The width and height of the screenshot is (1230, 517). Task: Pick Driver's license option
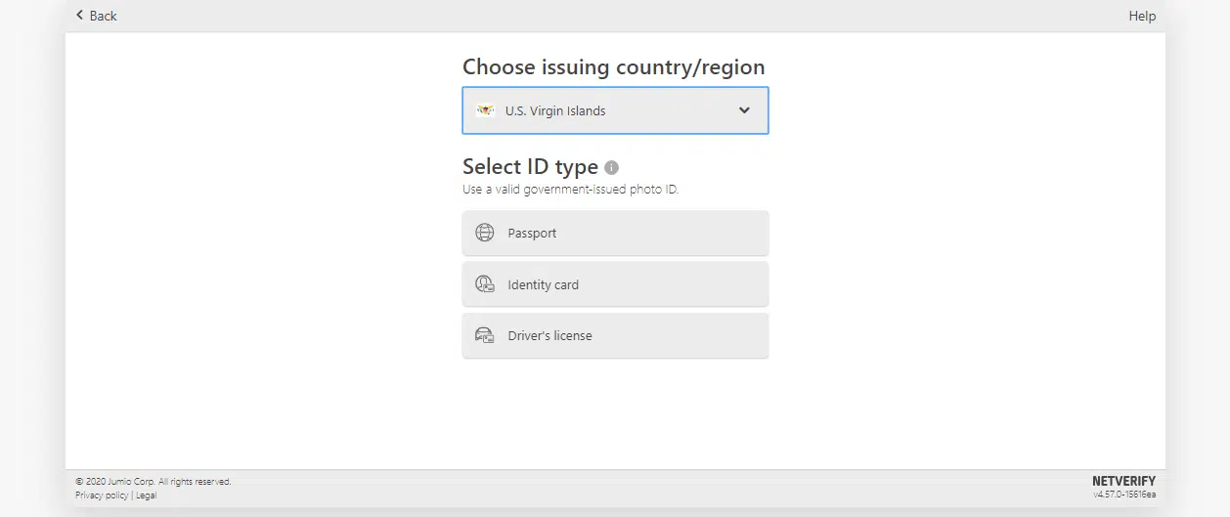615,335
